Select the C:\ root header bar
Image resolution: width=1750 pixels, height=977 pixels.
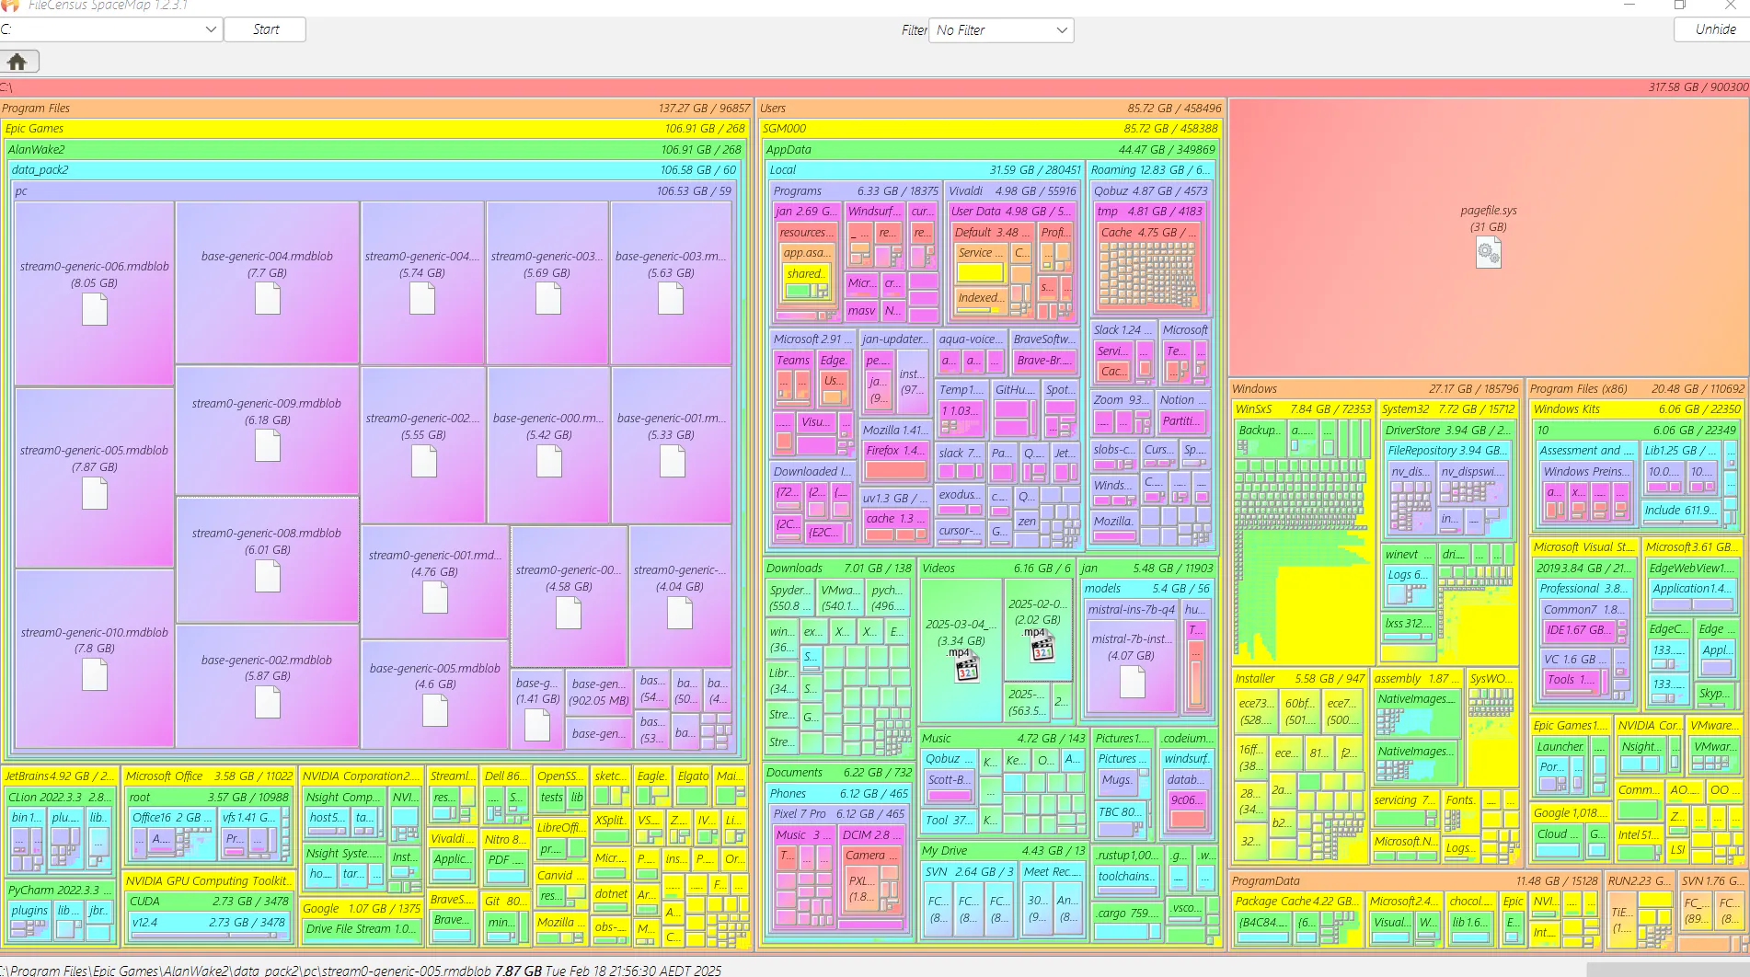[x=875, y=86]
